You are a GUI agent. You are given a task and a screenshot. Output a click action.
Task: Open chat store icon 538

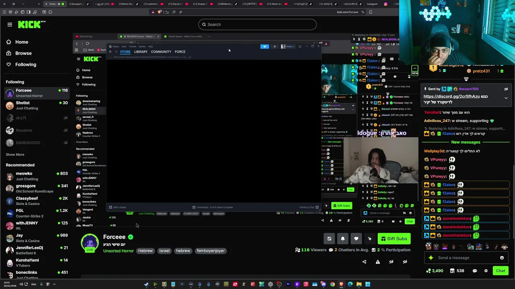point(457,271)
